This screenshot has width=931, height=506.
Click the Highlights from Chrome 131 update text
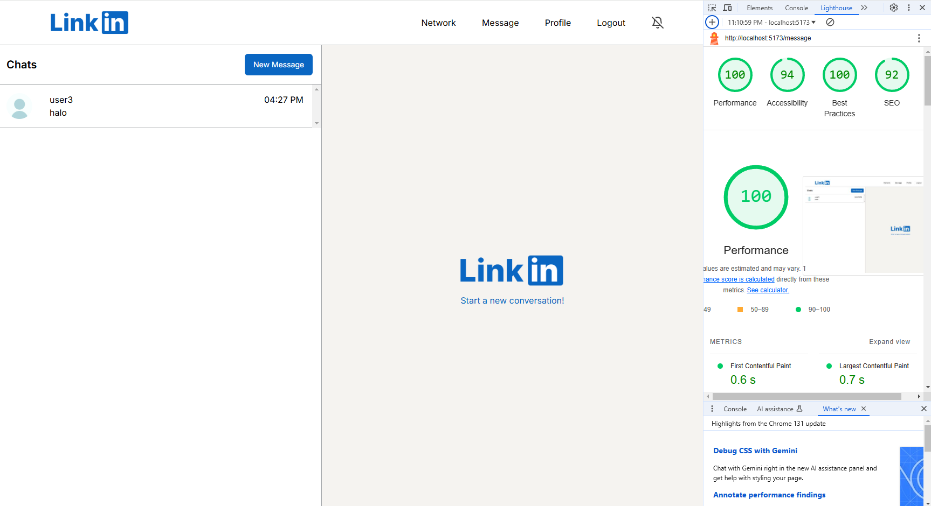[x=768, y=424]
